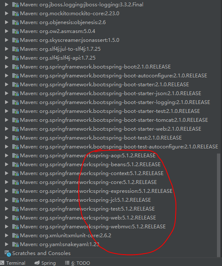This screenshot has width=222, height=266.
Task: Click the slf4j-api library icon
Action: pyautogui.click(x=15, y=58)
